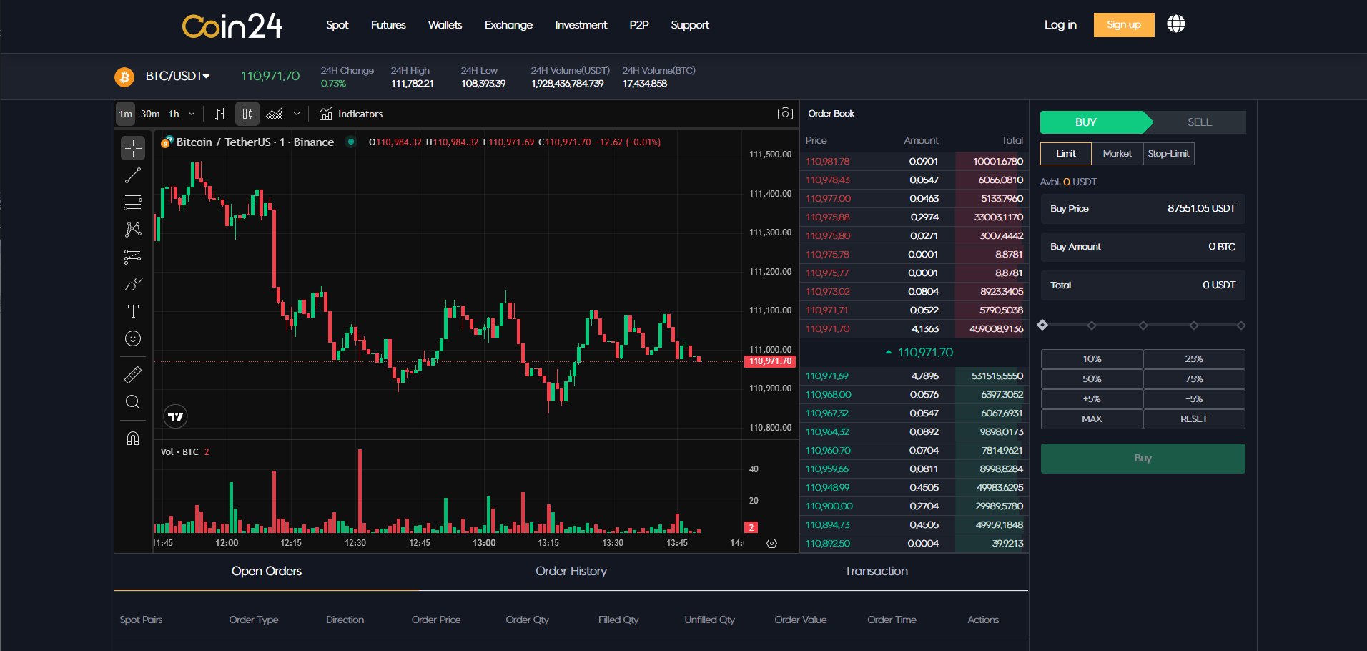This screenshot has width=1367, height=651.
Task: Select the crosshair cursor tool on the chart
Action: click(x=133, y=147)
